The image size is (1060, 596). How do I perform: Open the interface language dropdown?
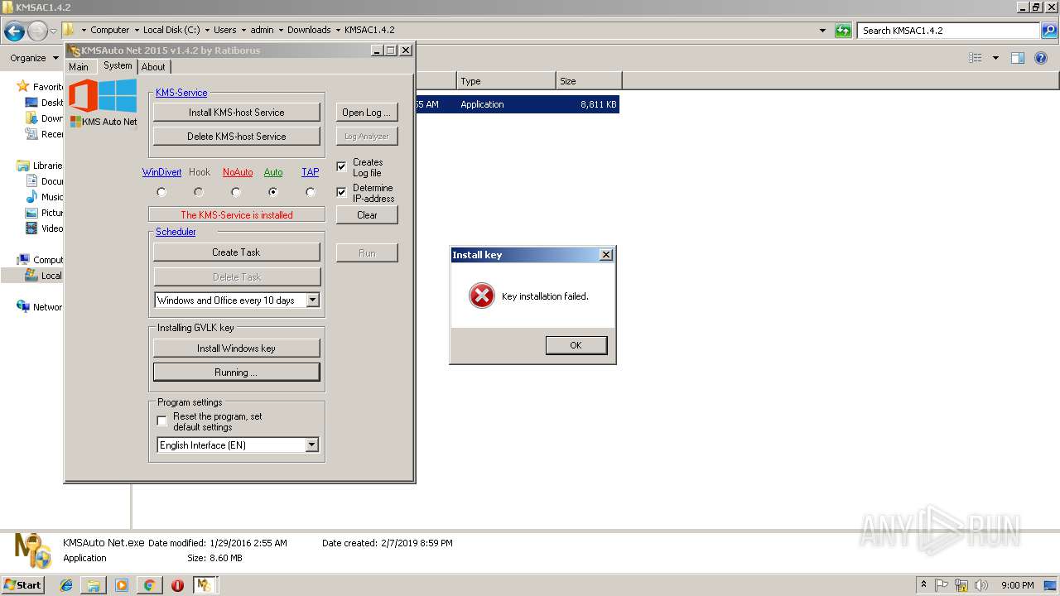311,445
